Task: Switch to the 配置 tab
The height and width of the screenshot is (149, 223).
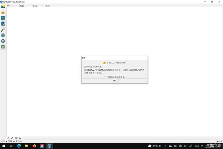Action: tap(22, 6)
